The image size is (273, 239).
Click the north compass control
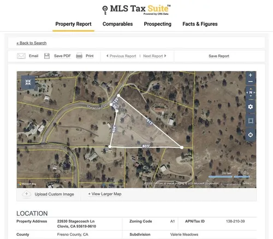tap(251, 92)
